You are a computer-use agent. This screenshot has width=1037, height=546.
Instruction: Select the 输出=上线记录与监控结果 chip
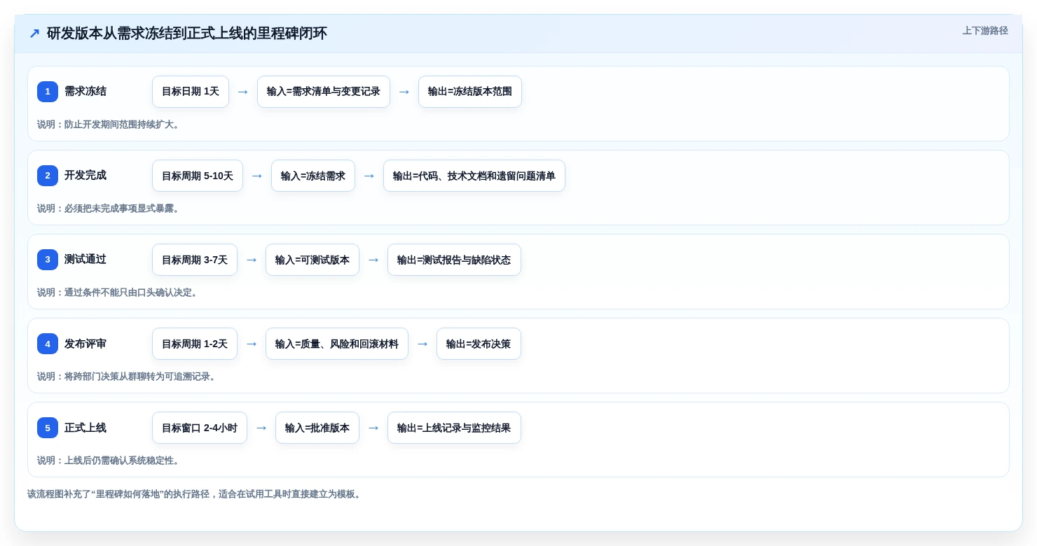[454, 428]
